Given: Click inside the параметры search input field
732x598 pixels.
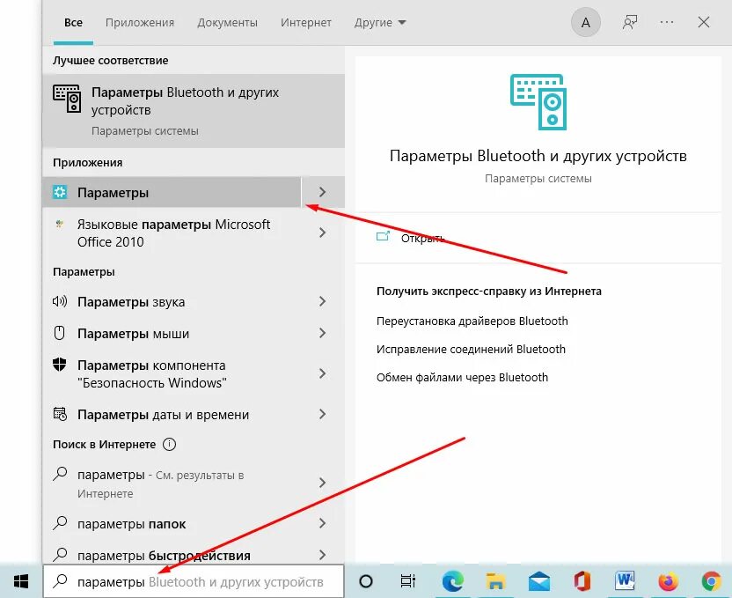Looking at the screenshot, I should coord(194,581).
